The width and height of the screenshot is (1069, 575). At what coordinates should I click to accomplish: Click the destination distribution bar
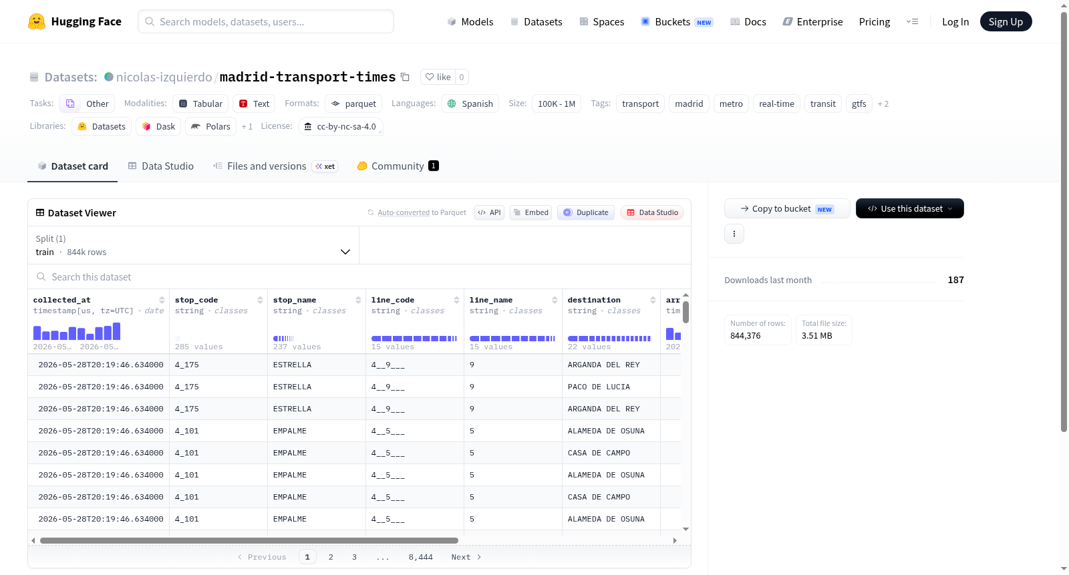point(609,339)
